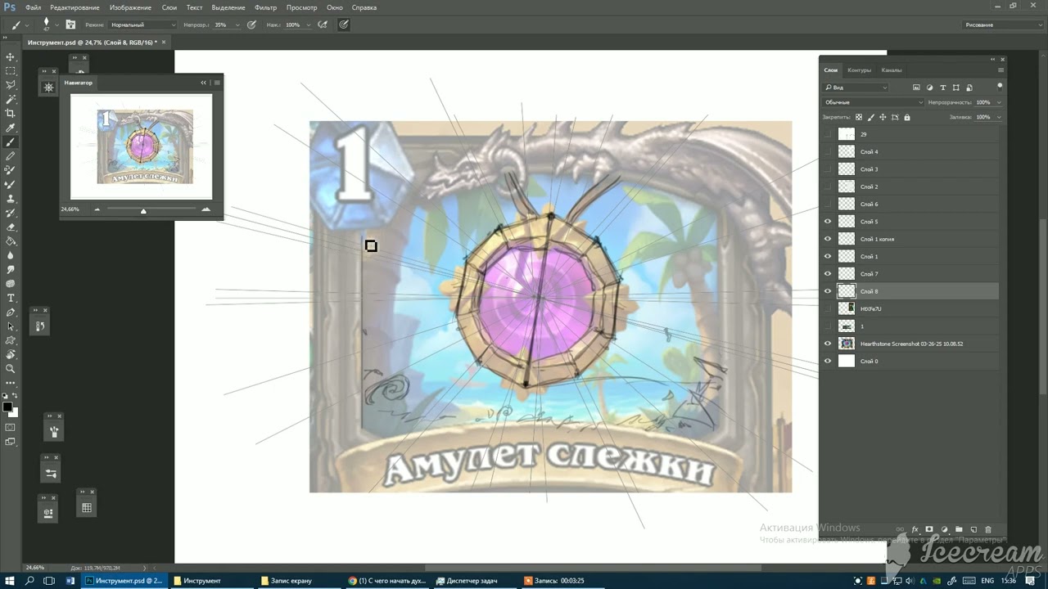Select the Rectangular Marquee tool
Viewport: 1048px width, 589px height.
(x=11, y=70)
